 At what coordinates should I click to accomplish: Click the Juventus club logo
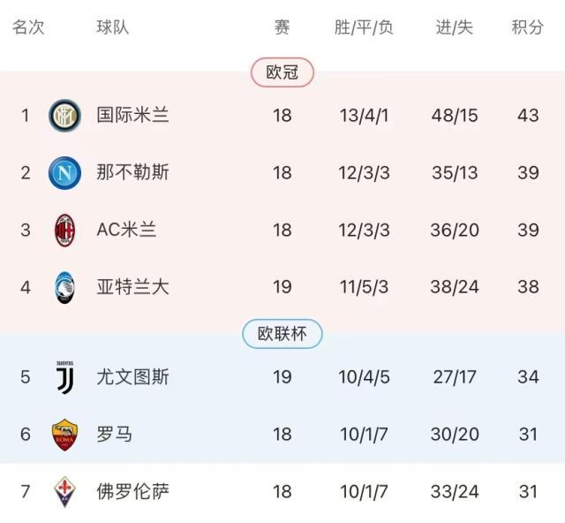[64, 377]
